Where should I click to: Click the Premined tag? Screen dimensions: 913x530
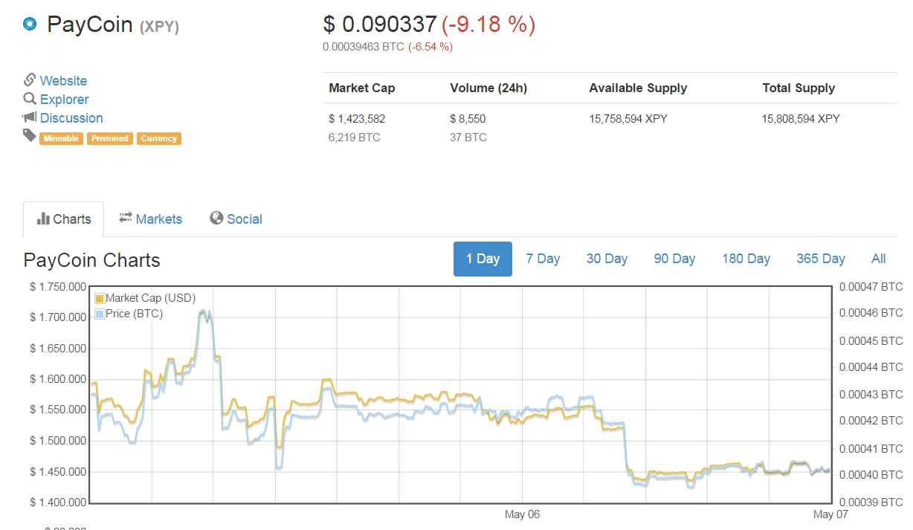click(x=110, y=138)
